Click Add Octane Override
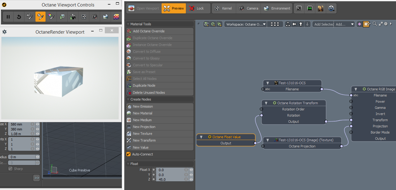The height and width of the screenshot is (190, 396). click(160, 31)
